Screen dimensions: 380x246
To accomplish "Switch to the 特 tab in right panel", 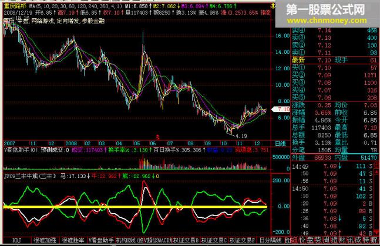I will pyautogui.click(x=366, y=240).
